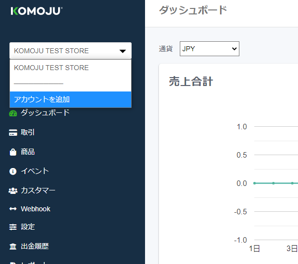
Task: Click the -0.5 y-axis label
Action: coord(240,212)
